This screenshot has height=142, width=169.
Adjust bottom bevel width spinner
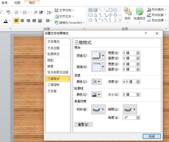click(138, 64)
